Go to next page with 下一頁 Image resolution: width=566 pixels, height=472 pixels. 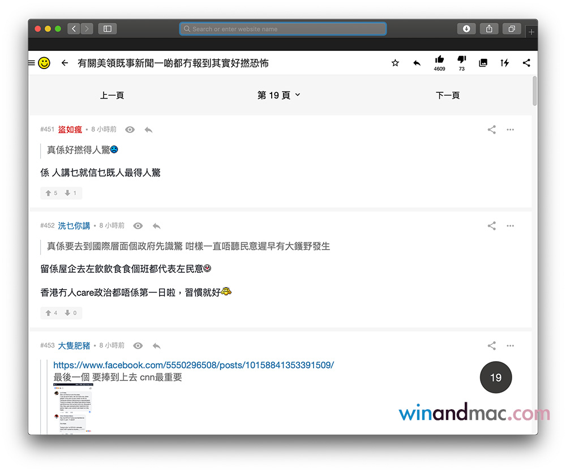click(448, 96)
